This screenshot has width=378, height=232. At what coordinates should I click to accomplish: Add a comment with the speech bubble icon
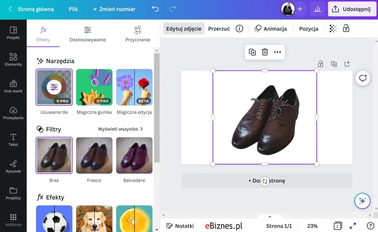(362, 78)
